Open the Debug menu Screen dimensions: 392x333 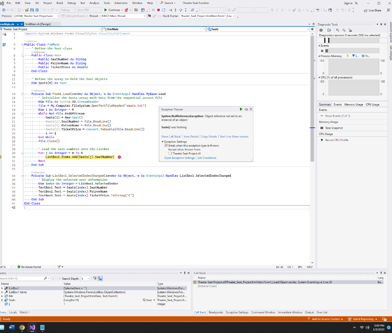click(x=71, y=3)
